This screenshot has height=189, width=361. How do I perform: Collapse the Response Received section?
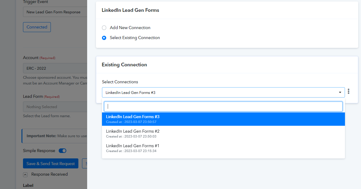coord(25,175)
